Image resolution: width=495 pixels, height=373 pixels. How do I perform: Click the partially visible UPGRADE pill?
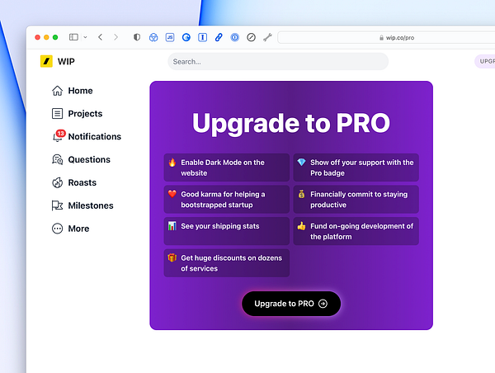[x=485, y=61]
